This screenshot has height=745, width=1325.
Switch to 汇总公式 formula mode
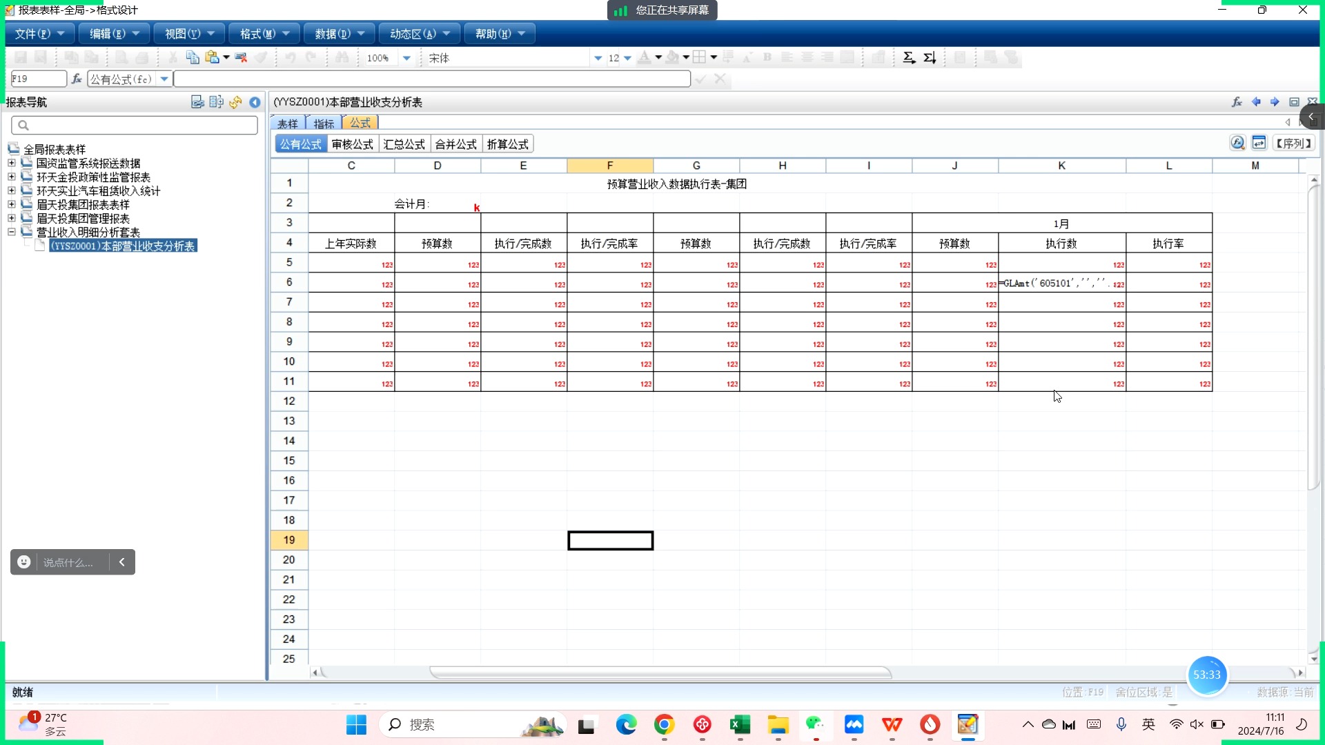tap(404, 144)
